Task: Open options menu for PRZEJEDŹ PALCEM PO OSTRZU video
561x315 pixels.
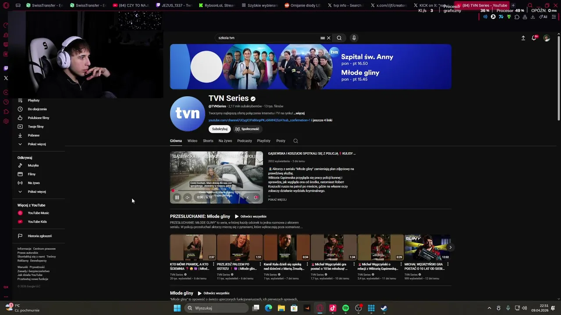Action: click(x=260, y=264)
